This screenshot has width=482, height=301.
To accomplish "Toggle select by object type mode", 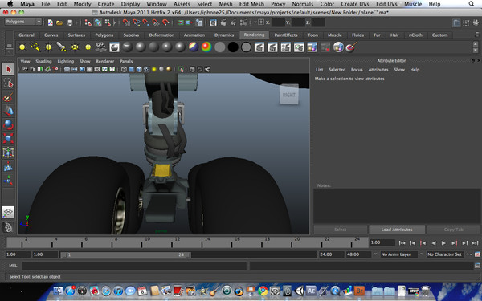I will pyautogui.click(x=98, y=22).
